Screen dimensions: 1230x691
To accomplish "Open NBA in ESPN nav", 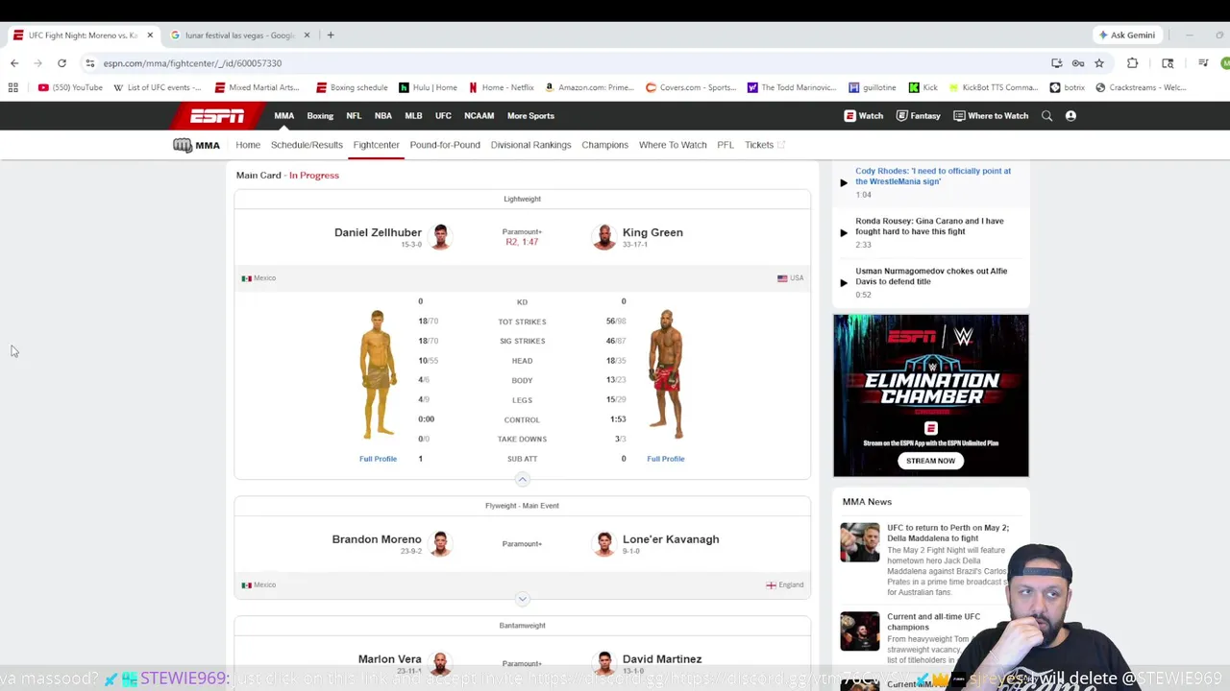I will 383,116.
